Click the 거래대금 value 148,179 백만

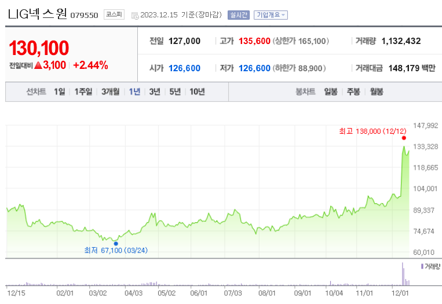pos(412,68)
